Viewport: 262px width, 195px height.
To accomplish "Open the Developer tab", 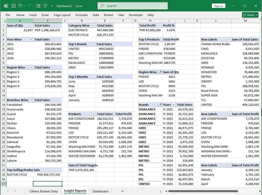I will click(x=136, y=15).
